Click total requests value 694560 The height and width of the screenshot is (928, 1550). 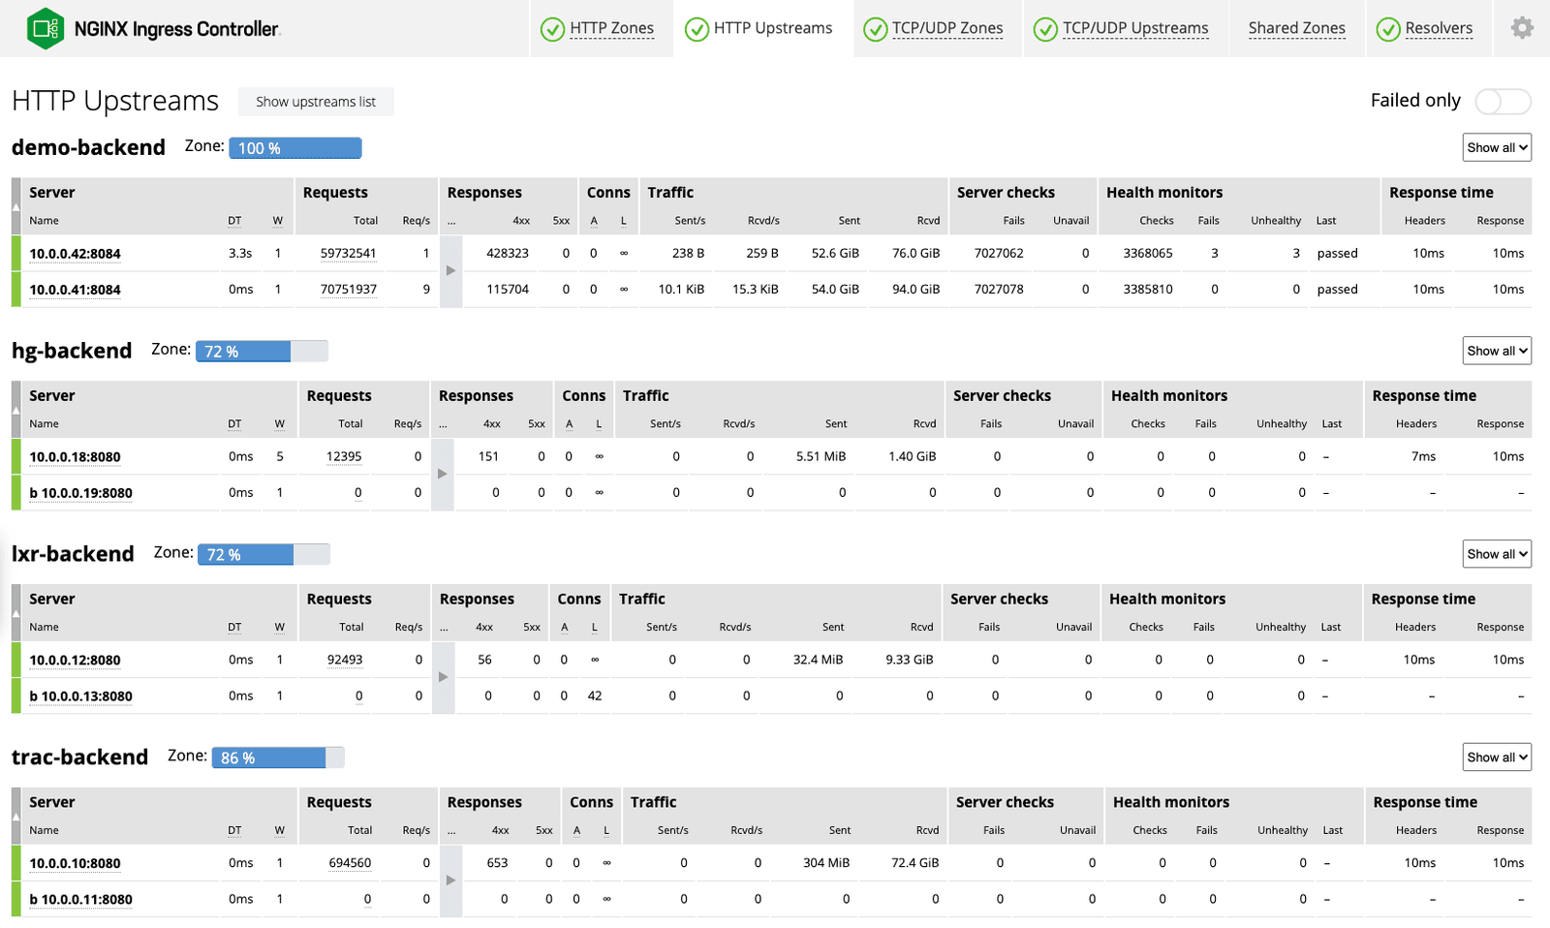click(350, 863)
